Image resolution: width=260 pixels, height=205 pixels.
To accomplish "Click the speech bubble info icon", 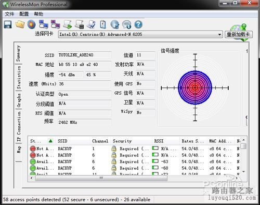I will click(127, 24).
